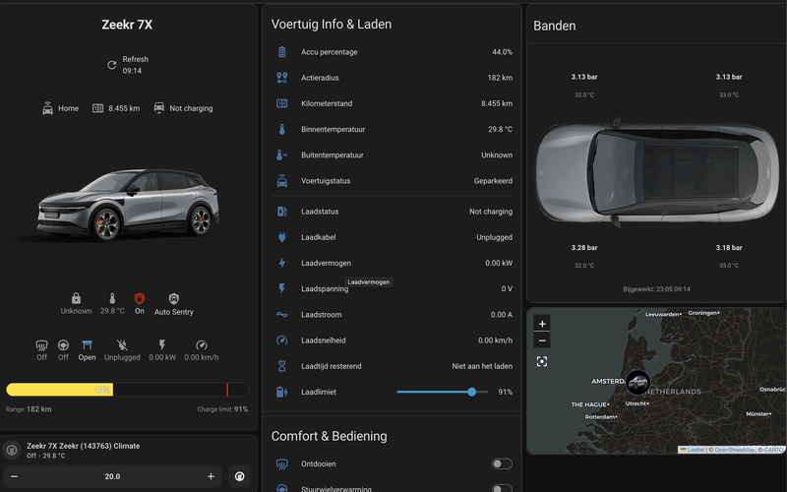Click the 3.28 bar tyre pressure value
This screenshot has height=492, width=787.
584,248
